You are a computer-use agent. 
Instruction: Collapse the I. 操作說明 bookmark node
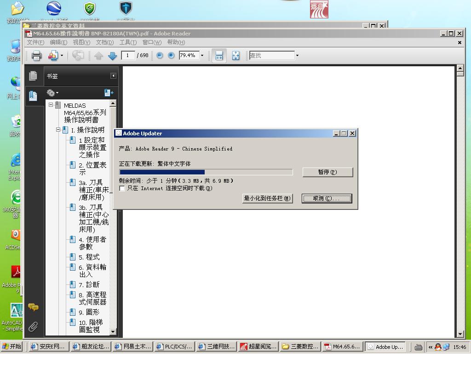click(x=58, y=130)
